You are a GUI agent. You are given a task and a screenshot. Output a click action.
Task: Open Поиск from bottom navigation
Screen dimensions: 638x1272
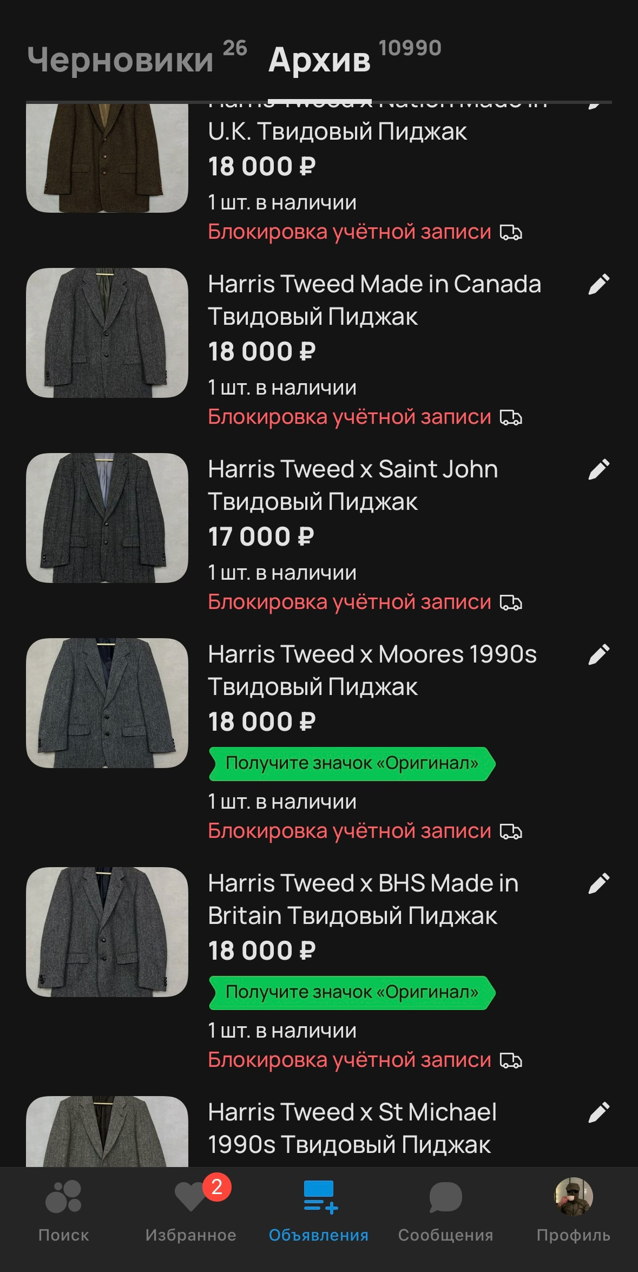click(63, 1211)
